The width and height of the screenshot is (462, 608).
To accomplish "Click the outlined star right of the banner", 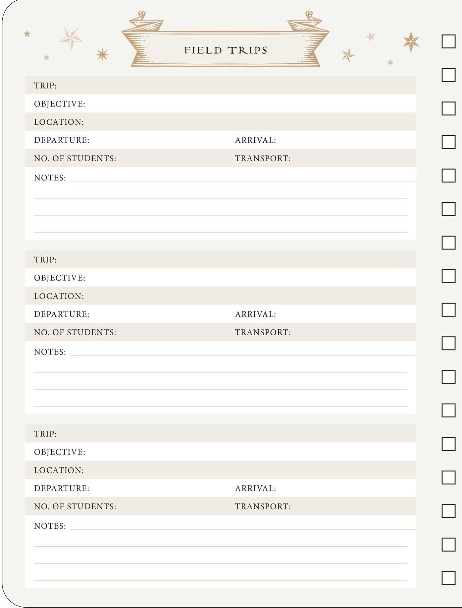I will [x=348, y=55].
